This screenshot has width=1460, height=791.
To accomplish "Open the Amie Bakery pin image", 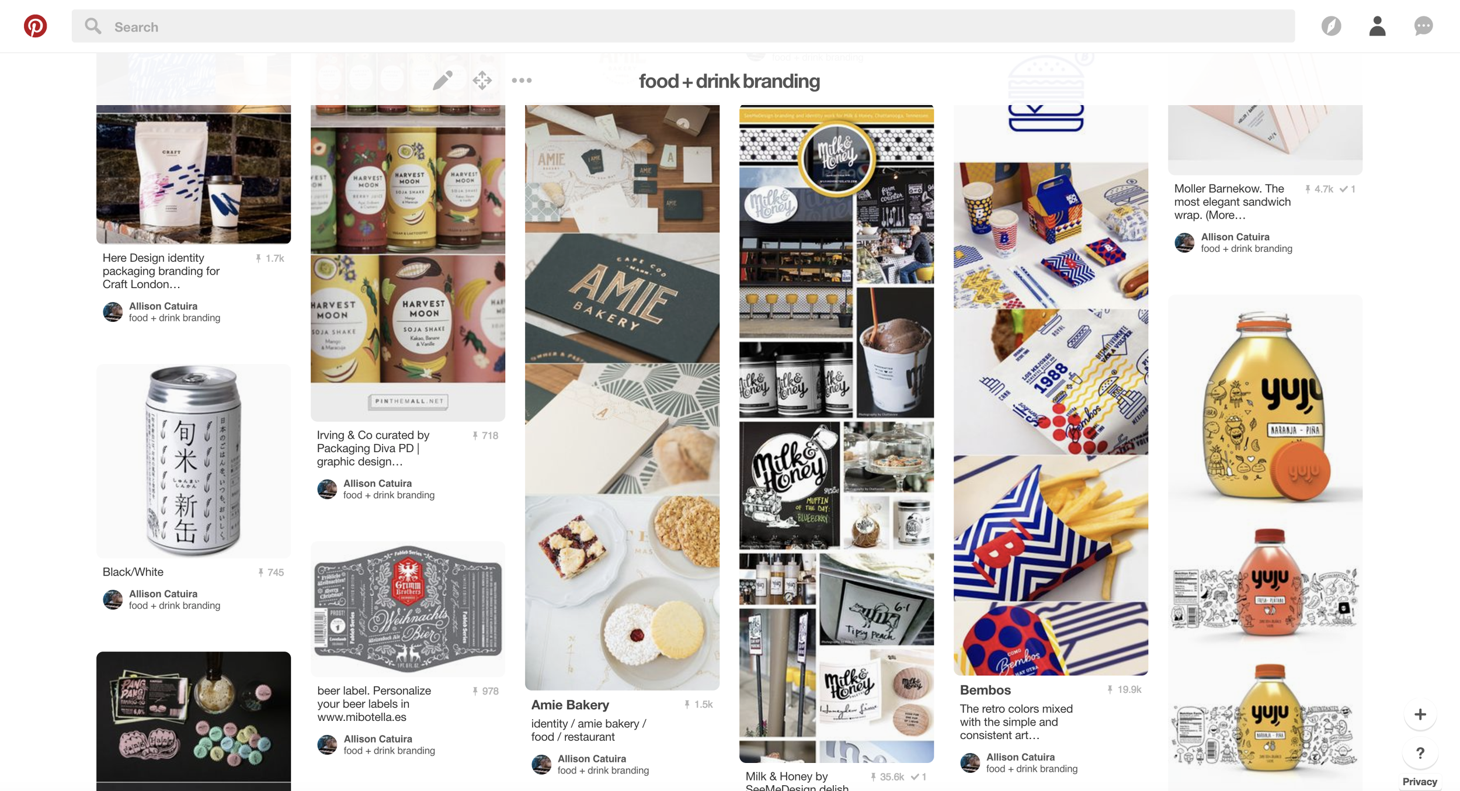I will [x=622, y=397].
